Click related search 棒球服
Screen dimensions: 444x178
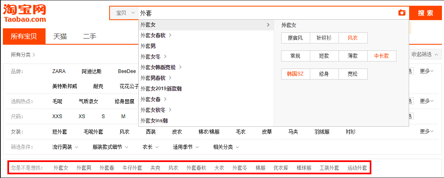(304, 168)
